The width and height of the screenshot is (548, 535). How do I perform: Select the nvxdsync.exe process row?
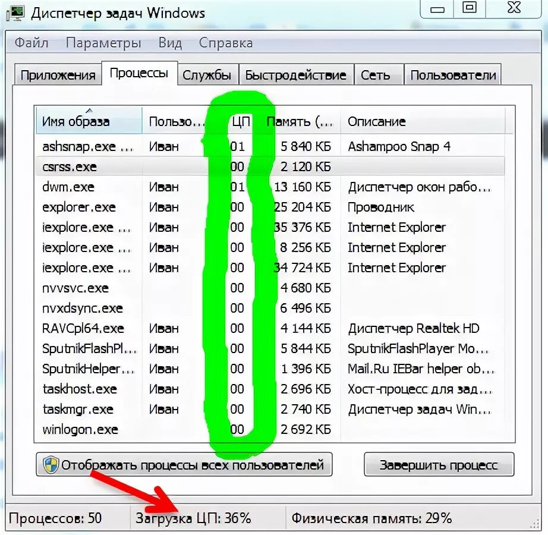[x=270, y=308]
